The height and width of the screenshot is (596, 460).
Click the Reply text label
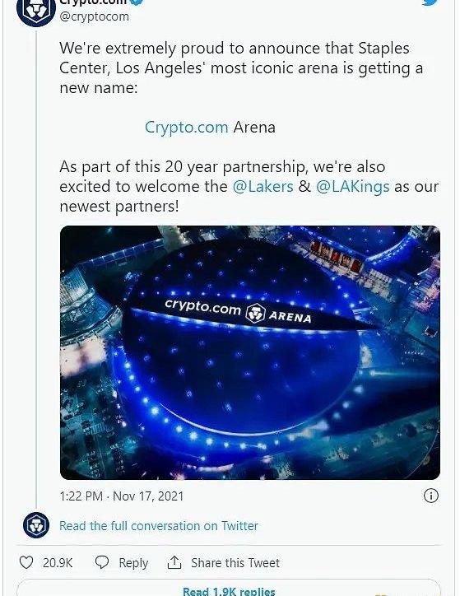pyautogui.click(x=133, y=563)
